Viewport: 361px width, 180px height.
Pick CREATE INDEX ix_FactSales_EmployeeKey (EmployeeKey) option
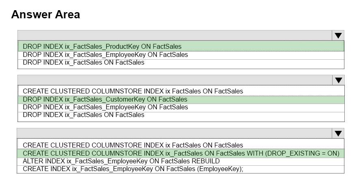[133, 169]
